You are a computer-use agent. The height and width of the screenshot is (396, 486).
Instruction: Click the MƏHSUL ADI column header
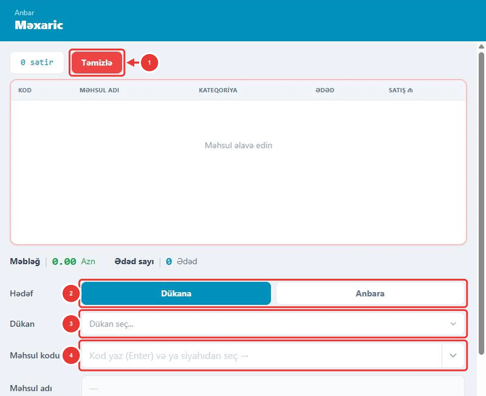[x=99, y=90]
